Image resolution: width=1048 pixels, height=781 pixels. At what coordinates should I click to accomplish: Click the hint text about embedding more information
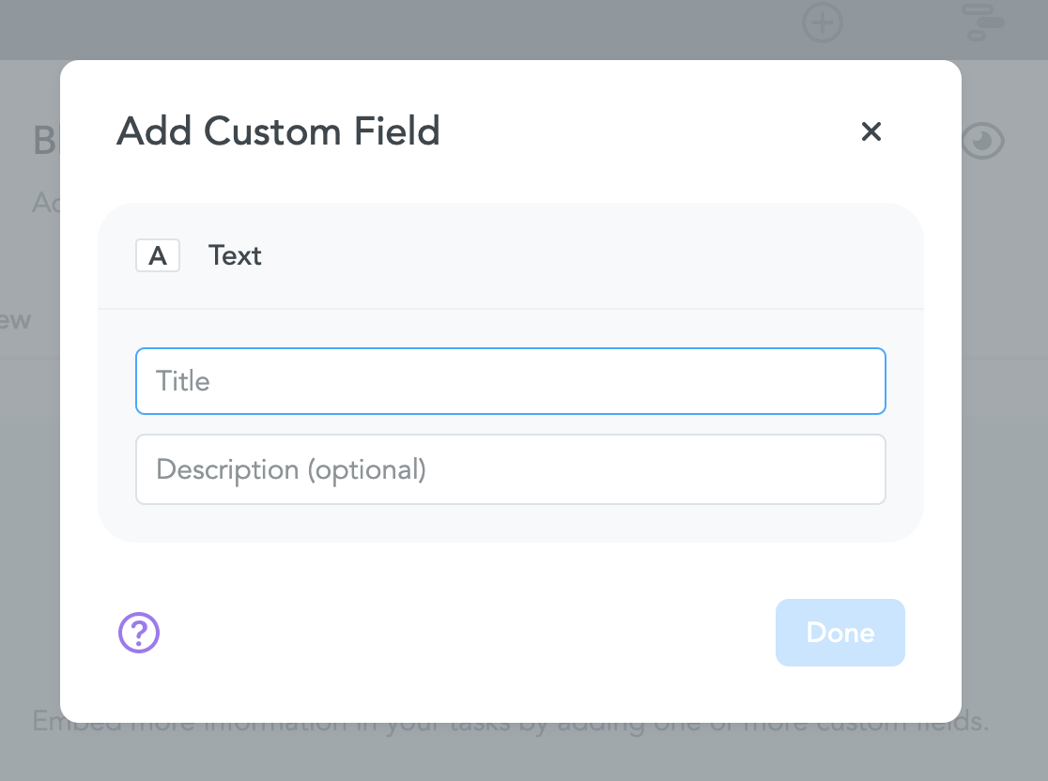point(511,721)
